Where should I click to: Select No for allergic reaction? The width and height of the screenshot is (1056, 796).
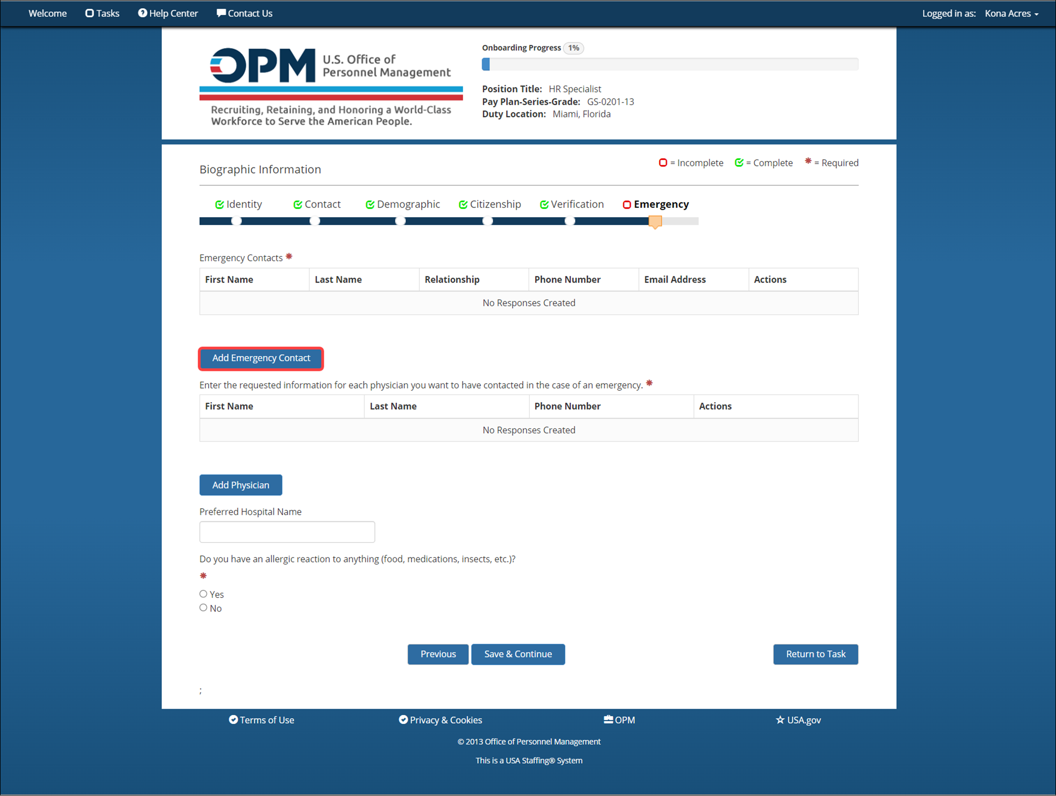[x=203, y=608]
